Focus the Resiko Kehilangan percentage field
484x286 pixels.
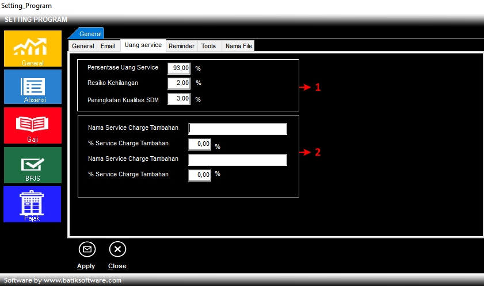(x=178, y=83)
